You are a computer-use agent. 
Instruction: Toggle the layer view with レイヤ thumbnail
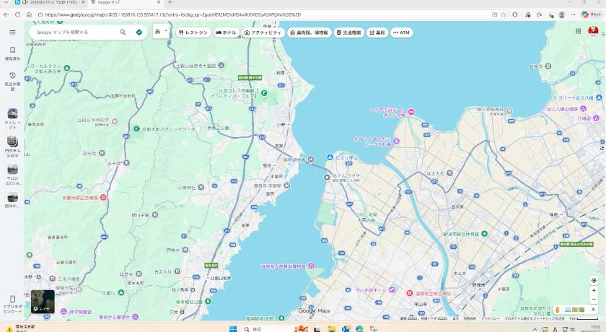tap(43, 302)
